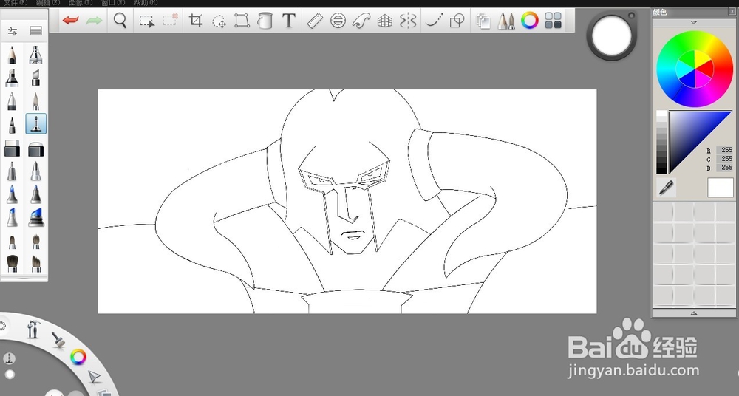Choose the rectangular Select tool
This screenshot has width=739, height=396.
pos(147,21)
